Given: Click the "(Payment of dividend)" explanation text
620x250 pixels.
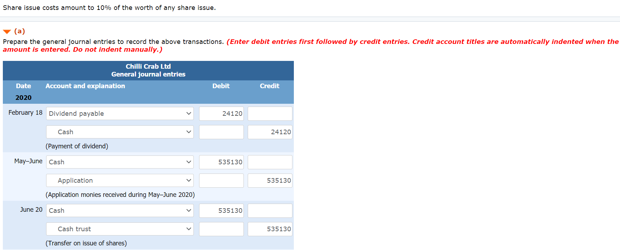Looking at the screenshot, I should pyautogui.click(x=77, y=146).
